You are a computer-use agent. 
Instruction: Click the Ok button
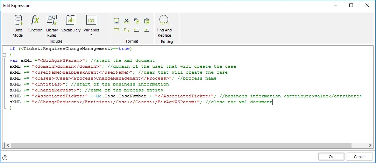click(x=331, y=157)
